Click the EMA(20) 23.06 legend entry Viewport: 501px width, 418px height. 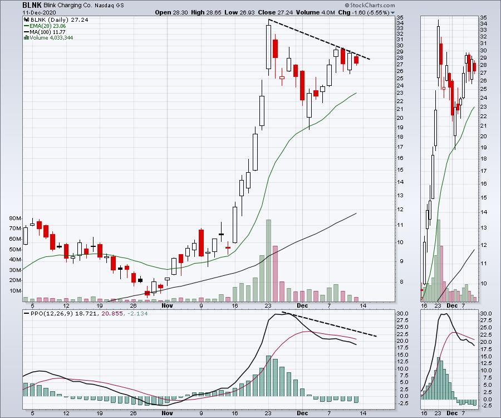pos(48,26)
